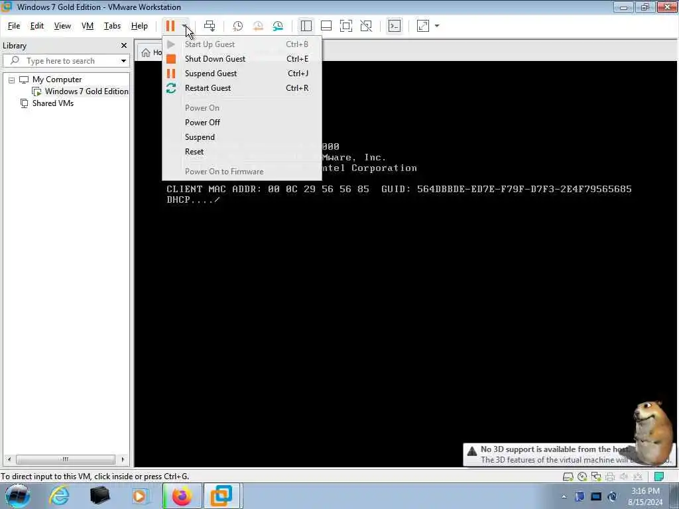
Task: Click the Send Ctrl+Alt+Del toolbar icon
Action: click(x=210, y=26)
